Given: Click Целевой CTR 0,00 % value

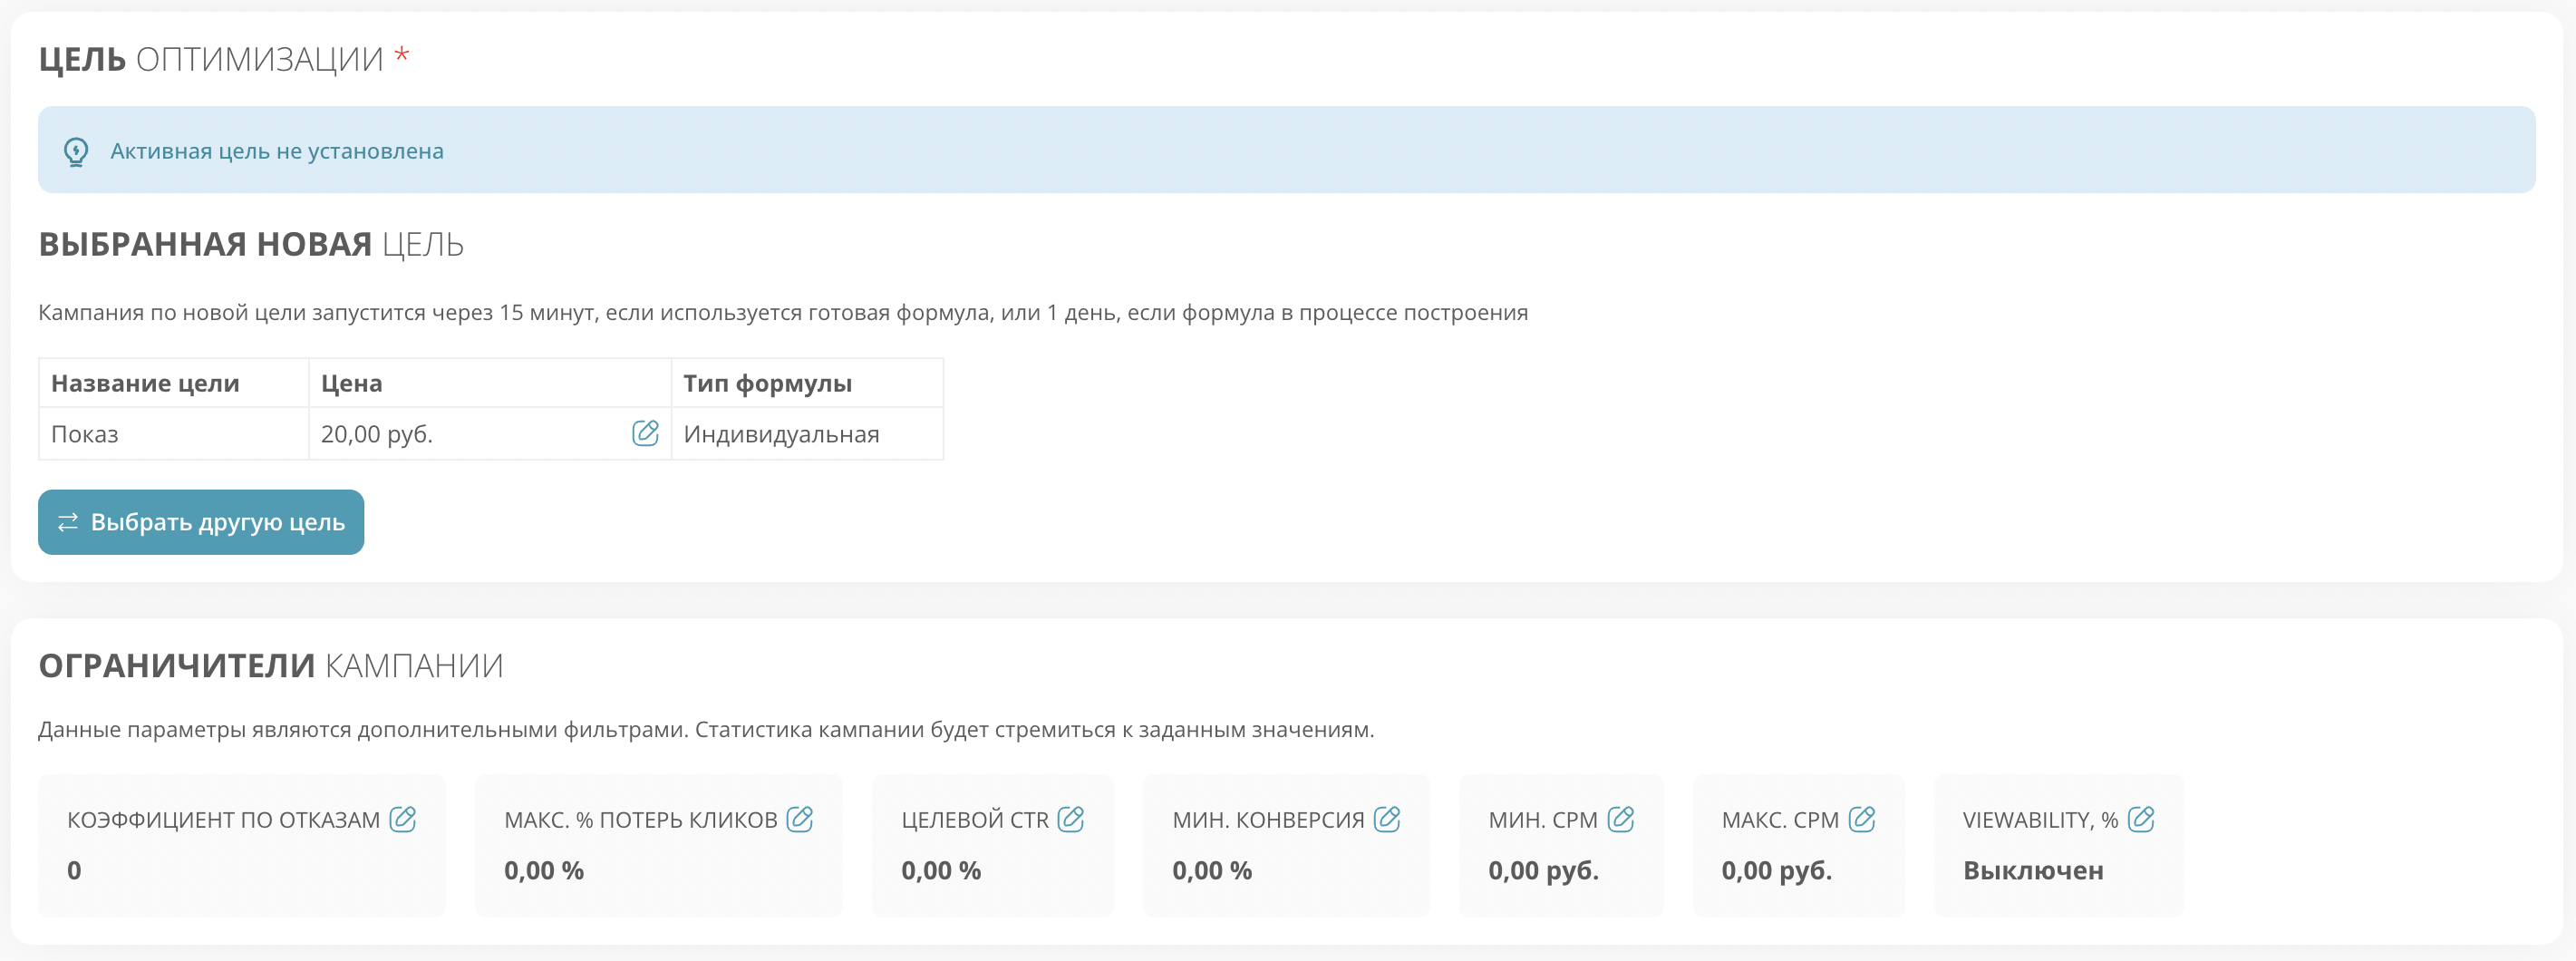Looking at the screenshot, I should pos(941,870).
